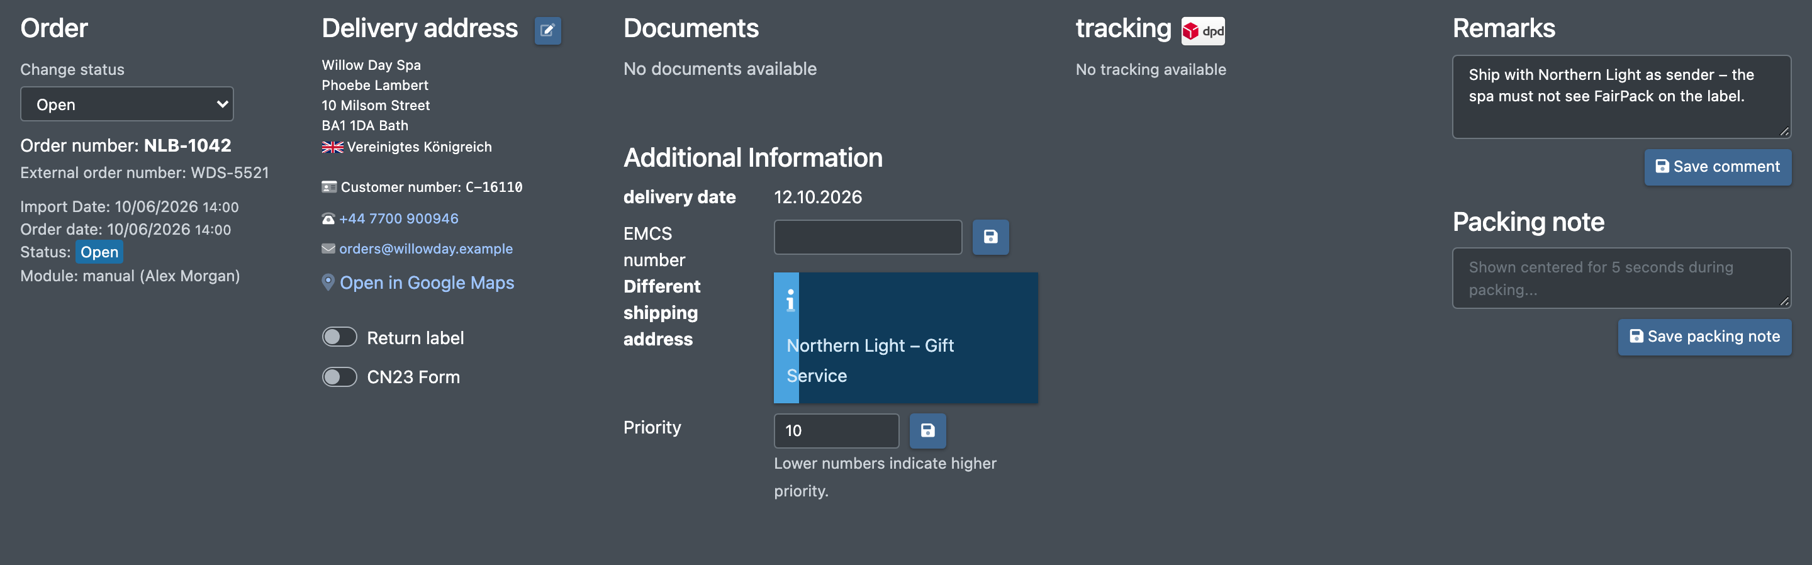
Task: Click 'Vereinigtes Königreich' country text
Action: pos(419,147)
